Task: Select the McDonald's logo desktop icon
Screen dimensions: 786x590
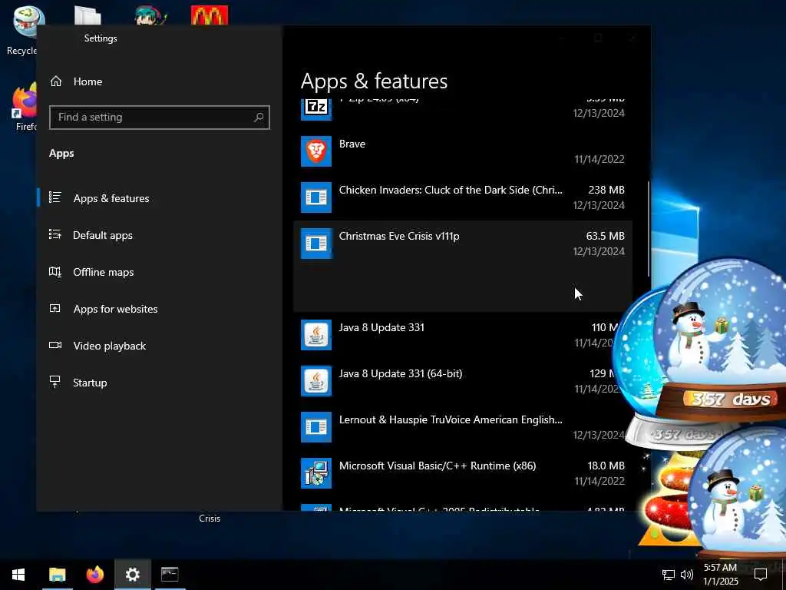Action: click(209, 15)
